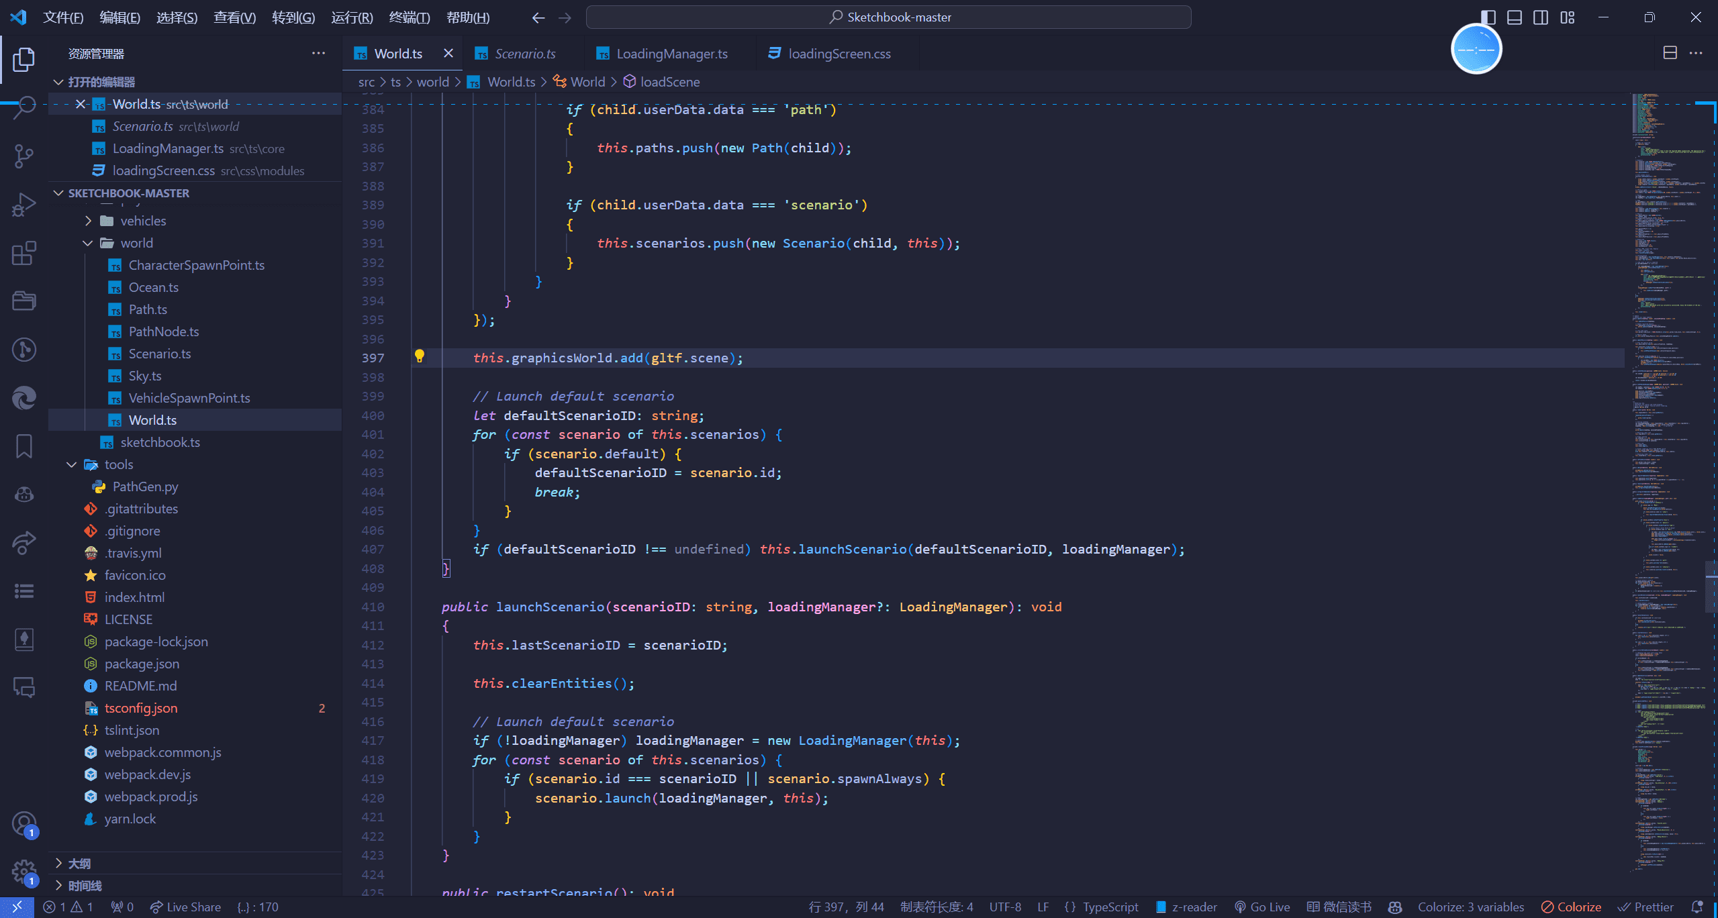Screen dimensions: 1718x918
Task: Open the Prettier status bar icon
Action: click(1649, 905)
